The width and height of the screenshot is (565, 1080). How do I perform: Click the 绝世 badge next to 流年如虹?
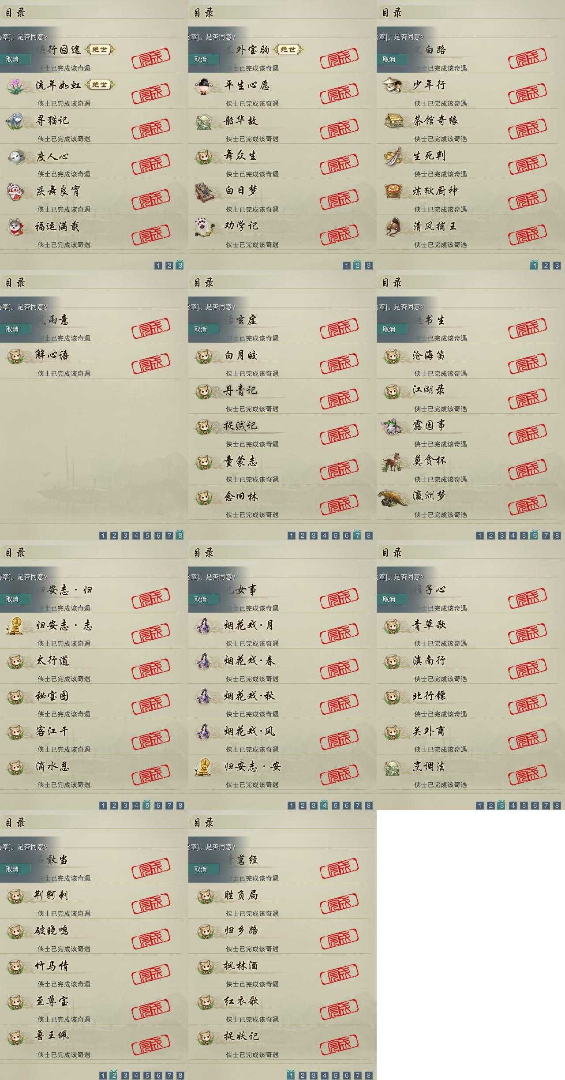pyautogui.click(x=100, y=85)
